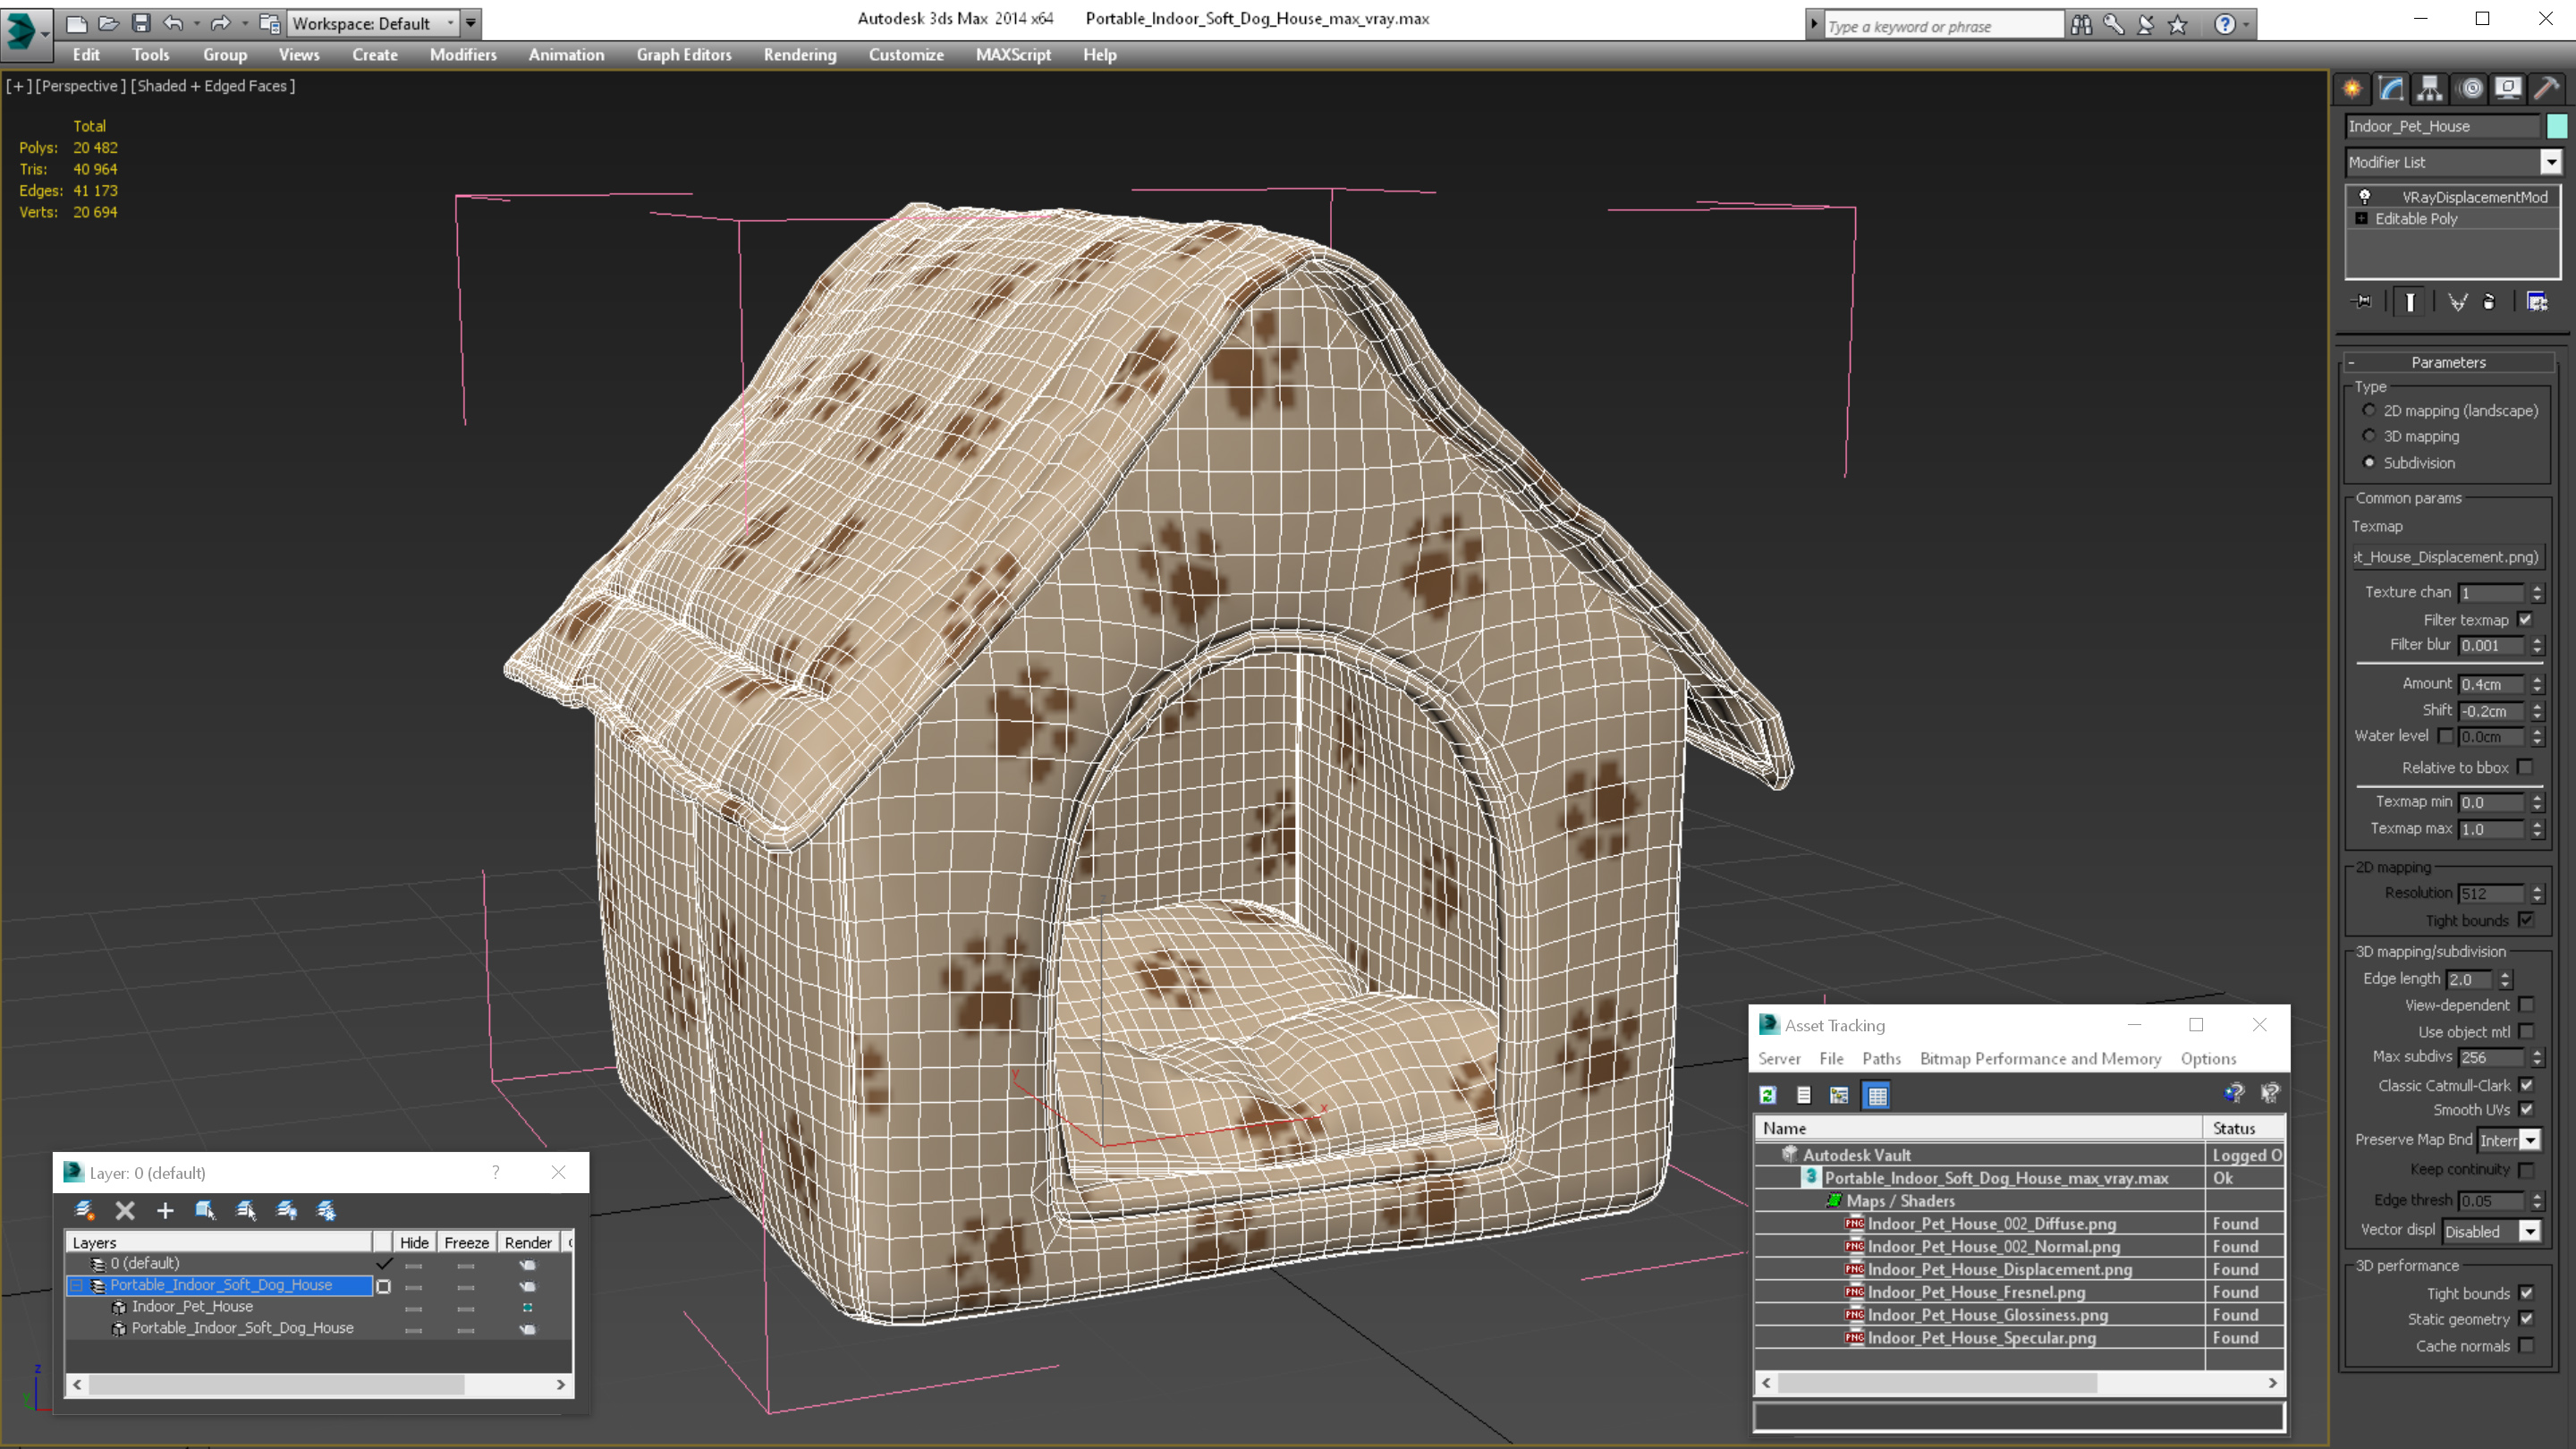Click Remove Modifier trash icon

tap(2490, 301)
